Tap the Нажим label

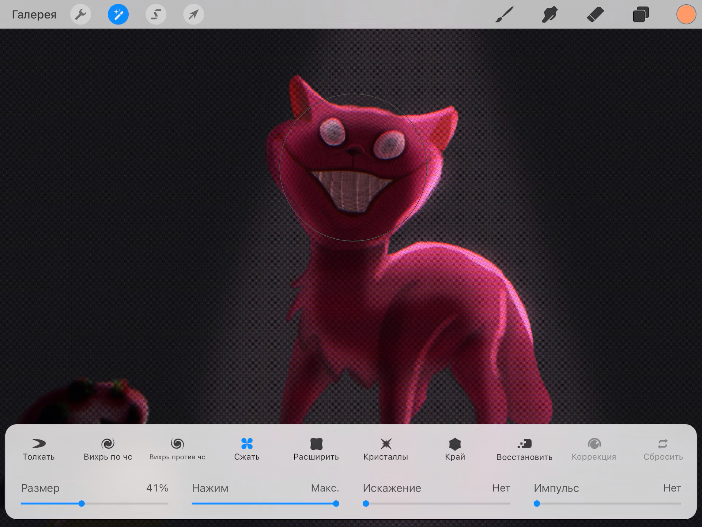[210, 488]
